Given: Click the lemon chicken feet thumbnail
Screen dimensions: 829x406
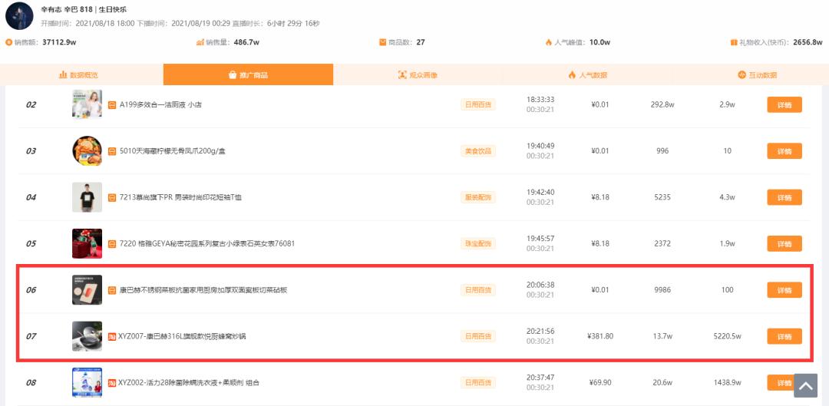Looking at the screenshot, I should 88,151.
